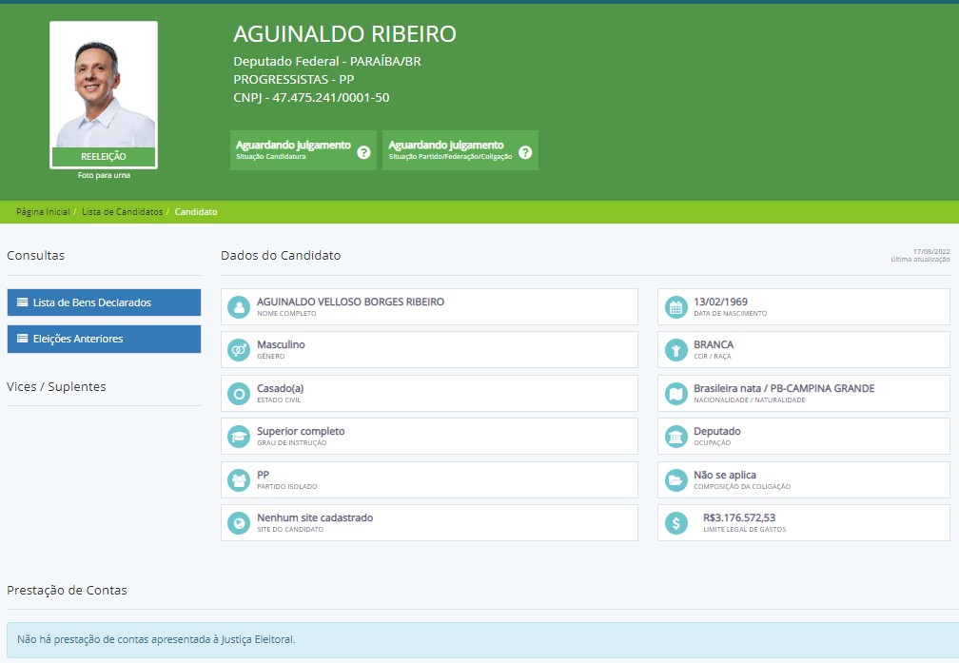Open Eleições Anteriores
The width and height of the screenshot is (959, 663).
104,339
